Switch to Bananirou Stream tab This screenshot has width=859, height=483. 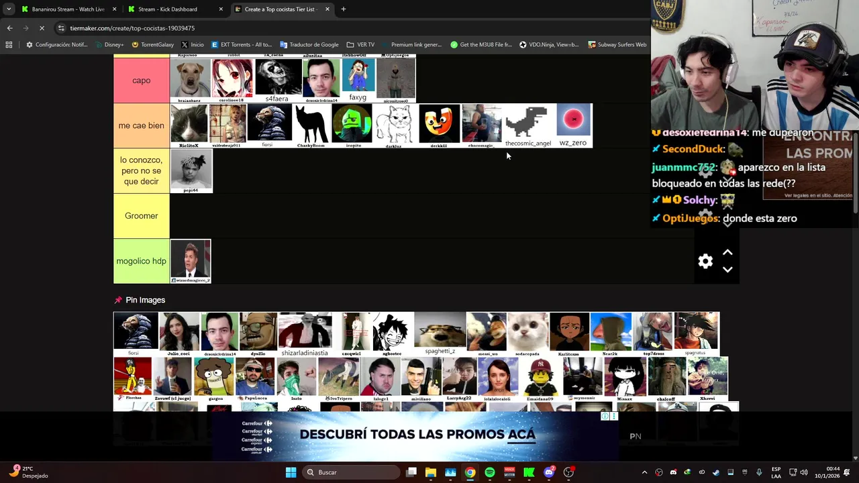[x=64, y=9]
